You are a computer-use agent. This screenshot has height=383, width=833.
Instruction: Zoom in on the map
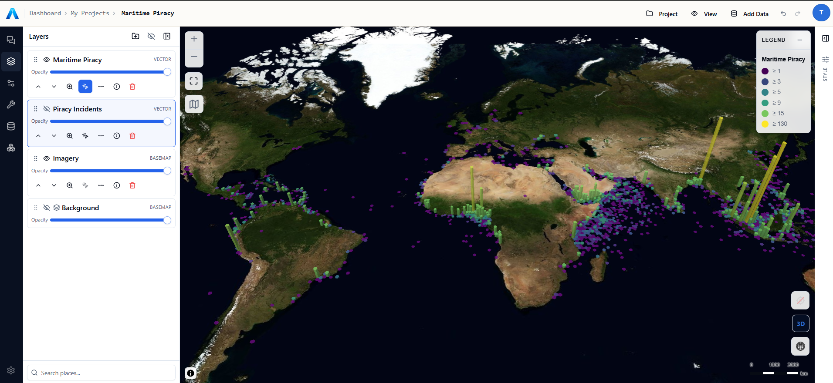click(194, 39)
